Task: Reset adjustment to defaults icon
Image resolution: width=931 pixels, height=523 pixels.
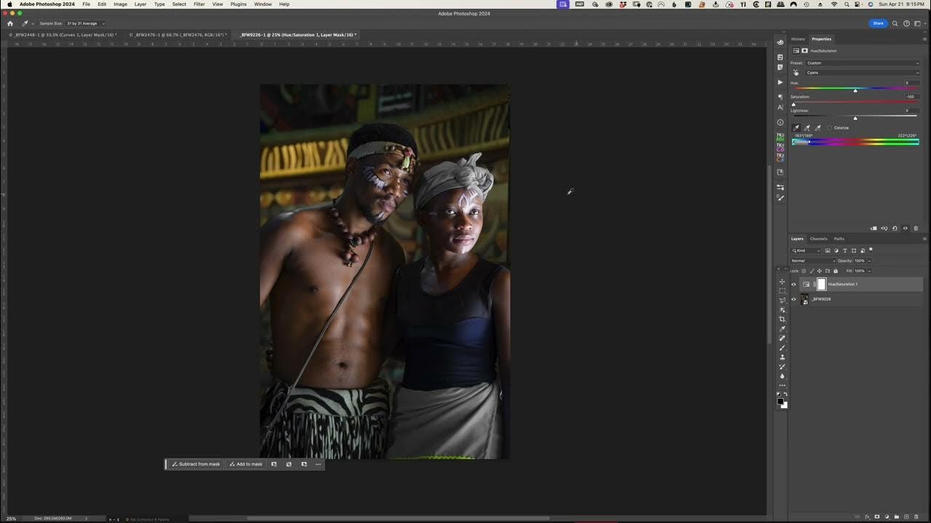Action: (895, 228)
